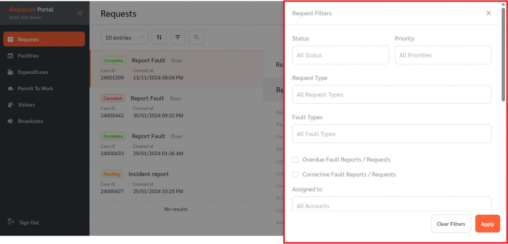Click the sort order arrows icon
The height and width of the screenshot is (244, 508).
tap(159, 37)
